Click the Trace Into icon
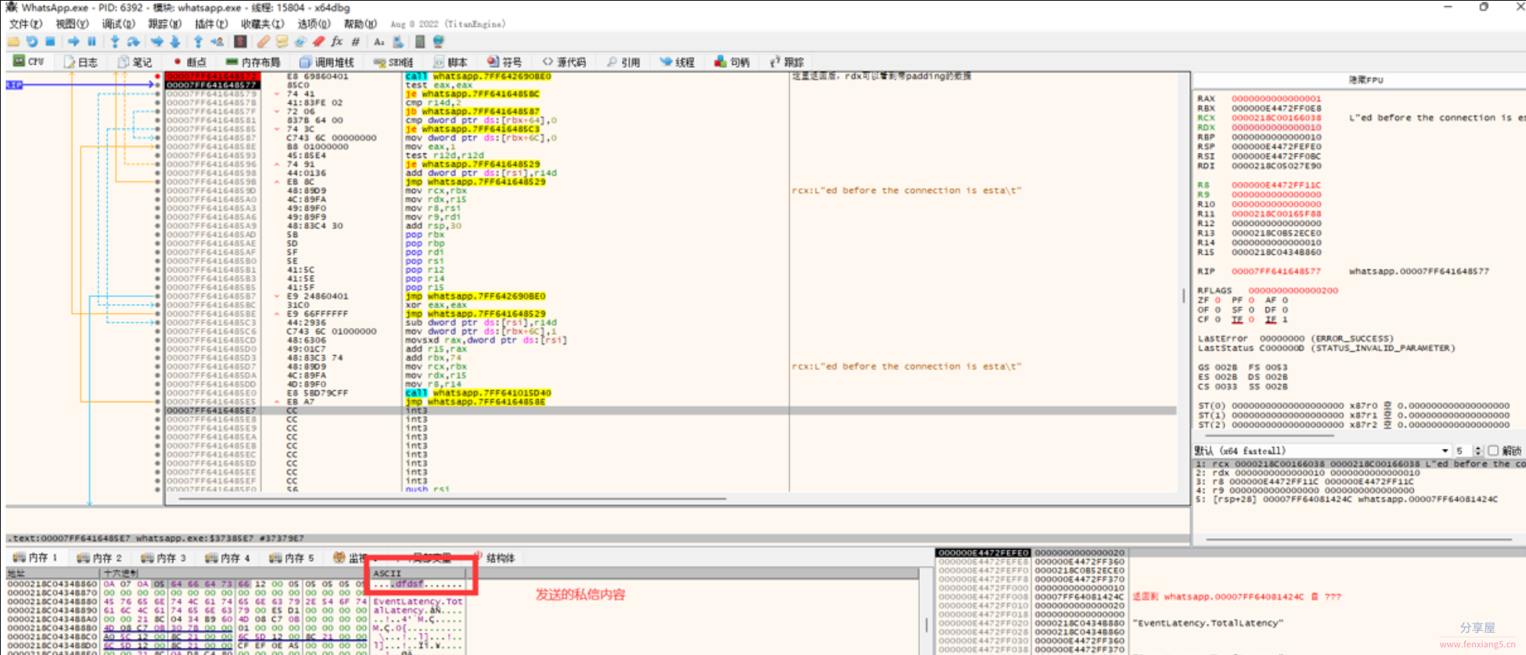 157,42
